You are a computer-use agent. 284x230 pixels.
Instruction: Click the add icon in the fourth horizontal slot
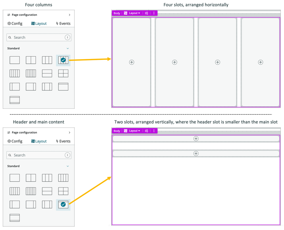[x=260, y=62]
